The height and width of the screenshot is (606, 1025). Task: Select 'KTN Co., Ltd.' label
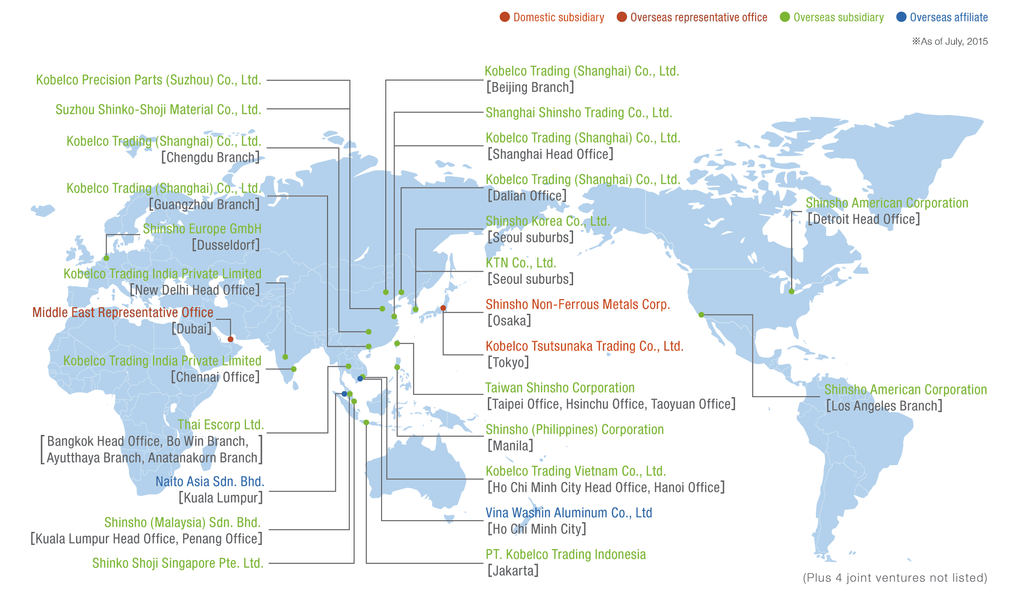click(521, 263)
